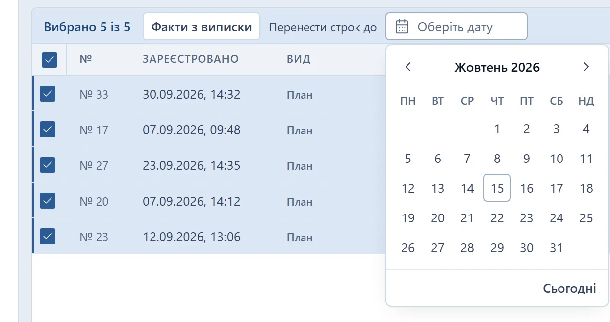The width and height of the screenshot is (610, 322).
Task: Select the outlined day 15
Action: pos(497,188)
